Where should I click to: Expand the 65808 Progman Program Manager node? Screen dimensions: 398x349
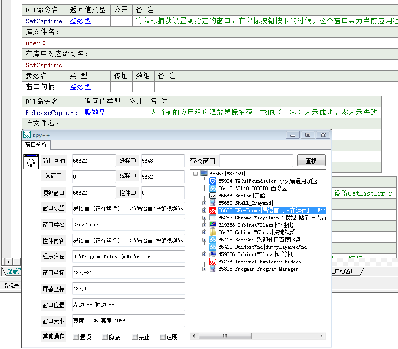click(204, 269)
